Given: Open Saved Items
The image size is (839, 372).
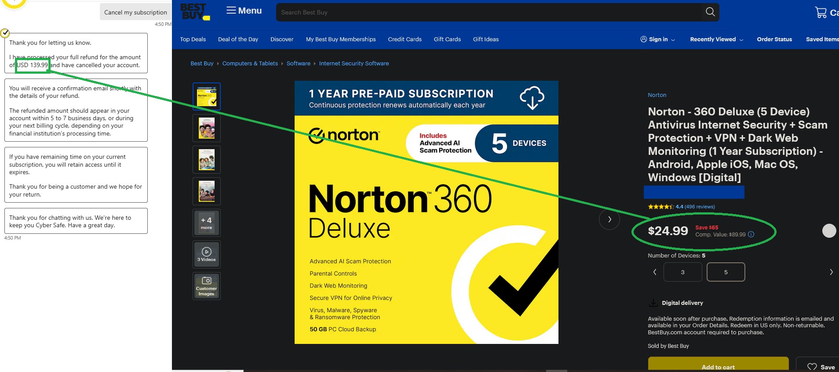Looking at the screenshot, I should click(x=822, y=39).
